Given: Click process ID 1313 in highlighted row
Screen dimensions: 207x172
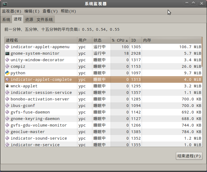Looking at the screenshot, I should (136, 79).
